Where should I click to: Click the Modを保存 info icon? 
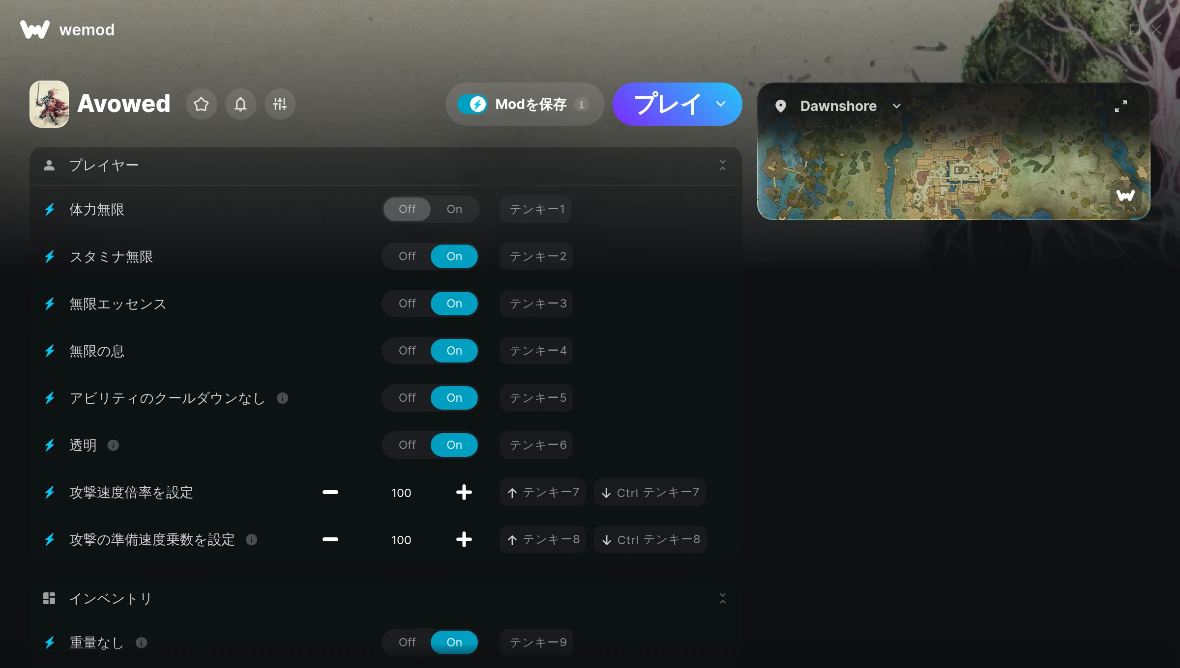[581, 105]
